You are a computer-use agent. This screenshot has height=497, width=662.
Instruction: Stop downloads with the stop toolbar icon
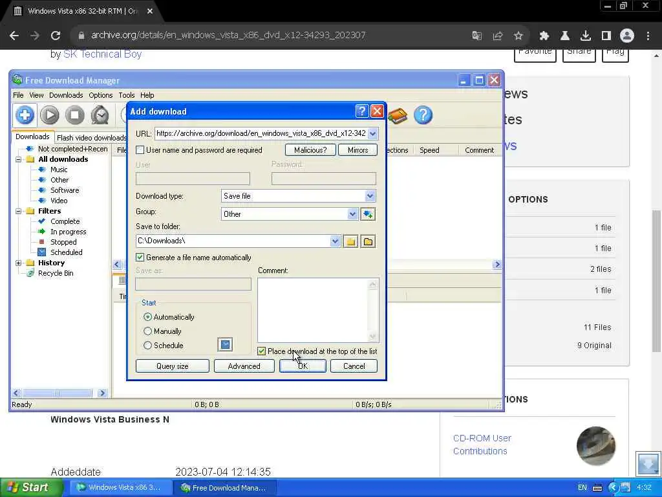(75, 115)
